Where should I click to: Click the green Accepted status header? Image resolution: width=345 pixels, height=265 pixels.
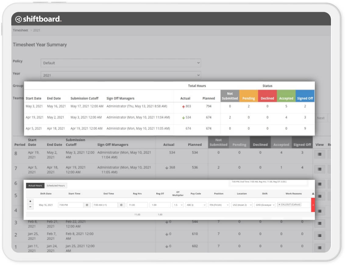(286, 96)
